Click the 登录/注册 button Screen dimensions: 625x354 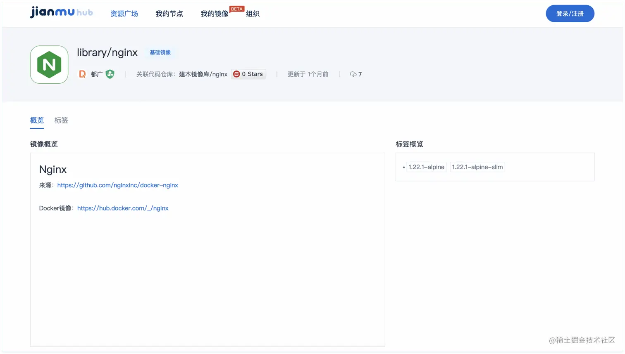[x=570, y=14]
